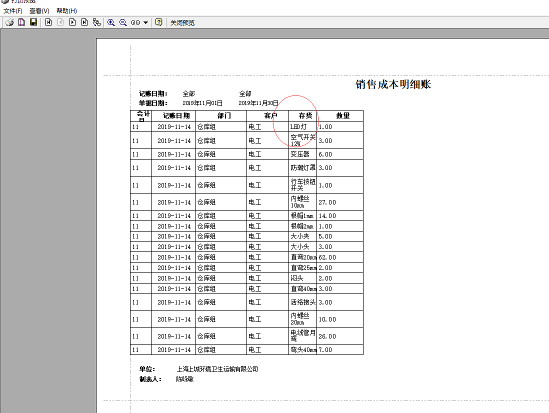Open page setup from toolbar

coord(21,22)
